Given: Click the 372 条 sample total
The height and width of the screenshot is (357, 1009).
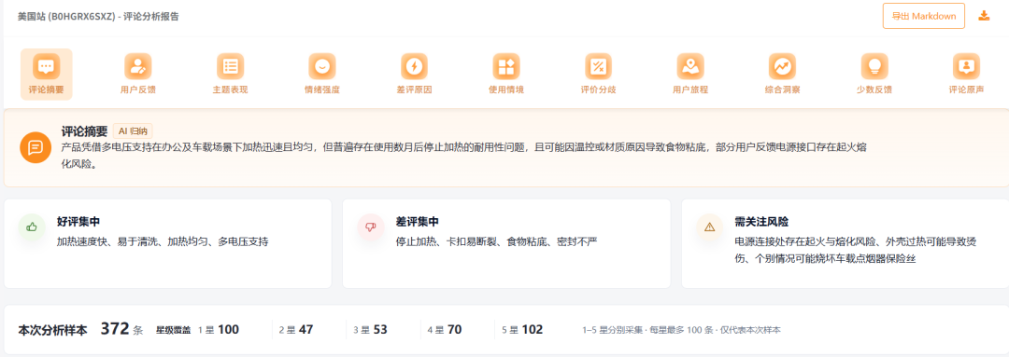Looking at the screenshot, I should 121,329.
